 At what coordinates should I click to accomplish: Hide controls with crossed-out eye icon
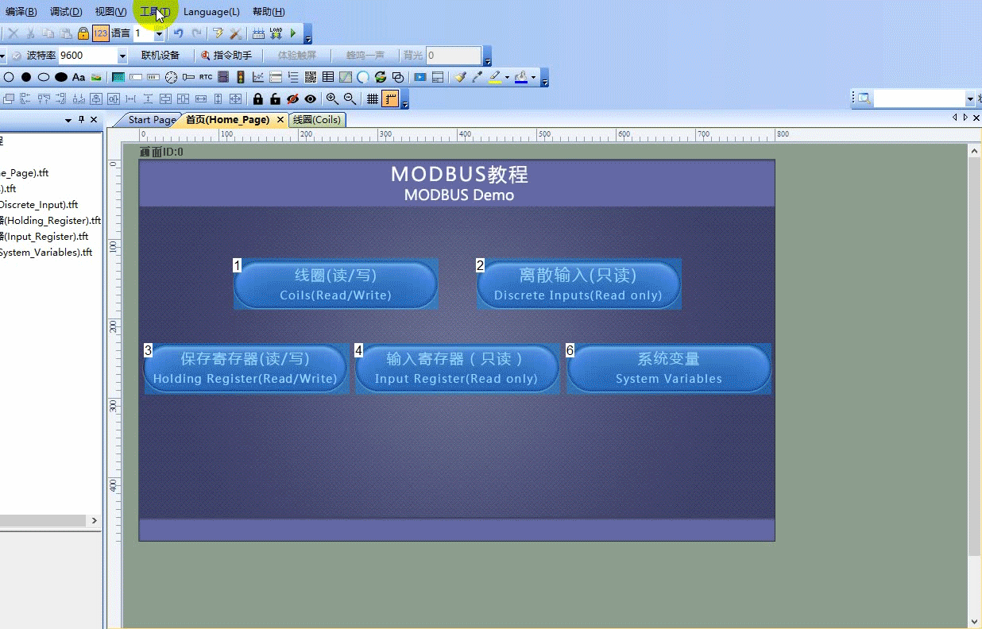(x=292, y=98)
